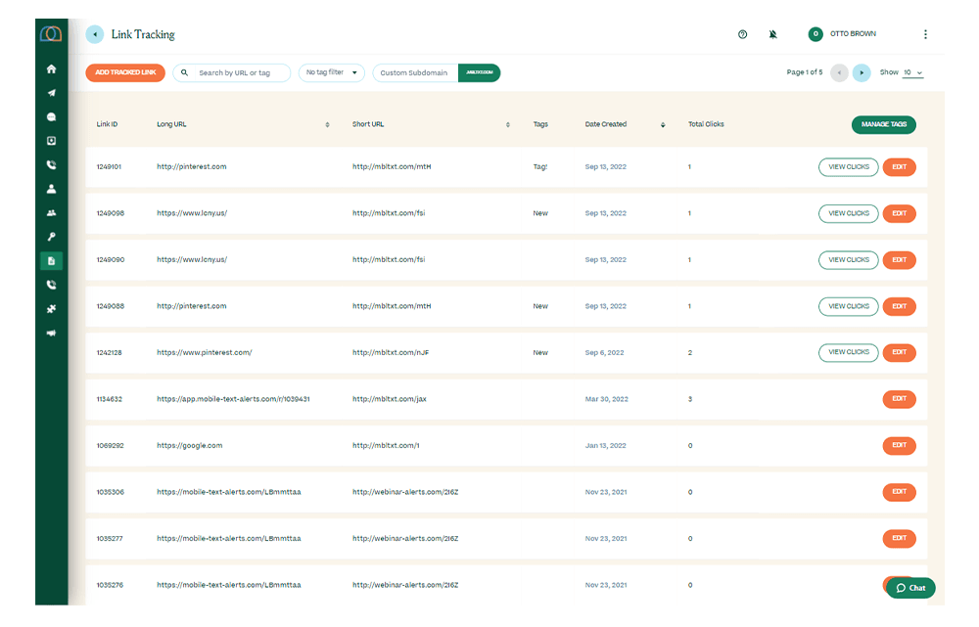Edit the https://google.com link row
This screenshot has height=627, width=979.
pos(899,445)
